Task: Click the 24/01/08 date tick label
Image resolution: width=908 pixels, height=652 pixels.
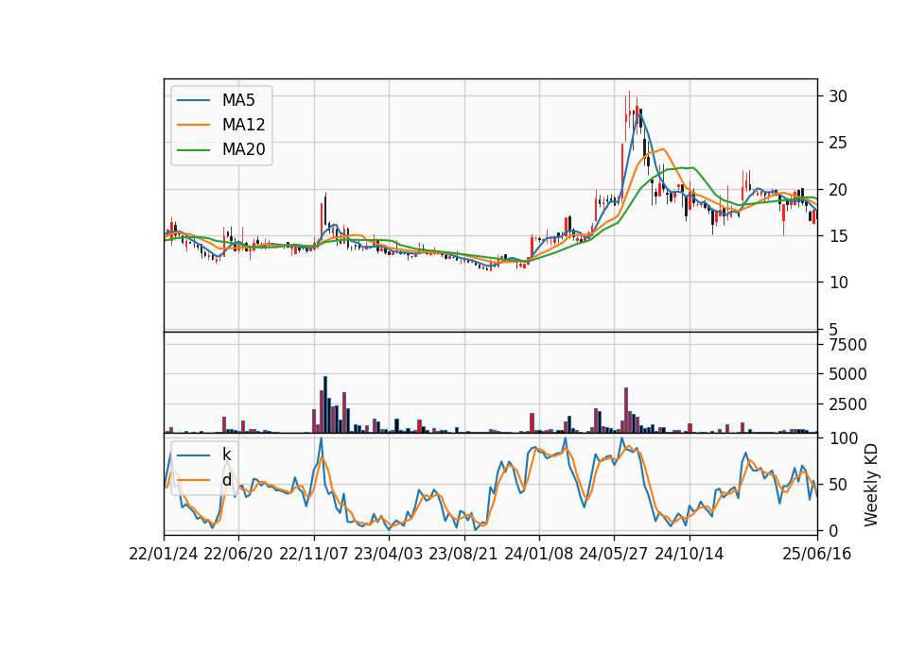Action: [x=538, y=555]
